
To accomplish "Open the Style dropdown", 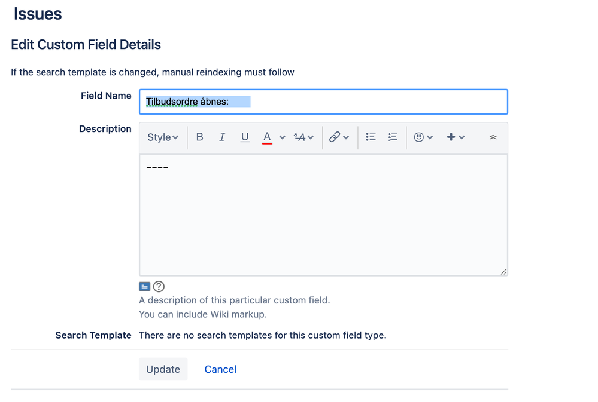I will (x=163, y=137).
